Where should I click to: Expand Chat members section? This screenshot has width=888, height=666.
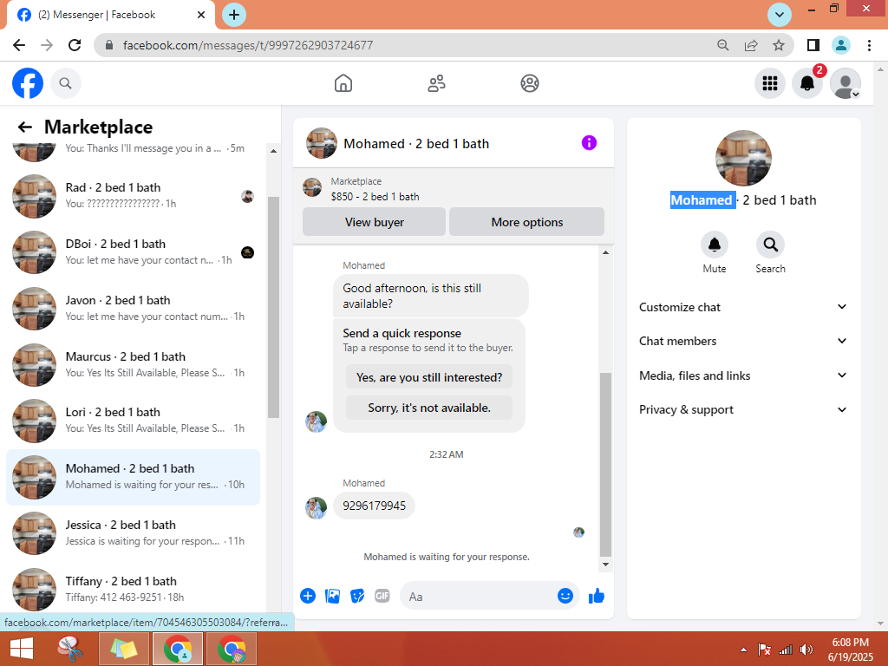coord(743,341)
